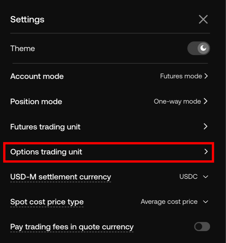Click the USD-M settlement currency label

[x=60, y=177]
